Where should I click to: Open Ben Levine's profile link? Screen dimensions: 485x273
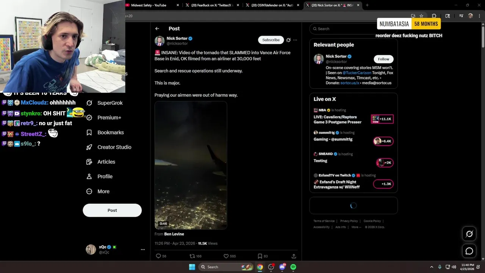click(174, 234)
